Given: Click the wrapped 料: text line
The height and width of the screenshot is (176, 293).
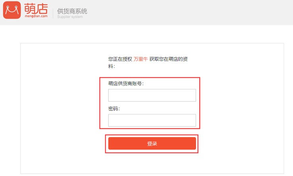Looking at the screenshot, I should point(112,66).
